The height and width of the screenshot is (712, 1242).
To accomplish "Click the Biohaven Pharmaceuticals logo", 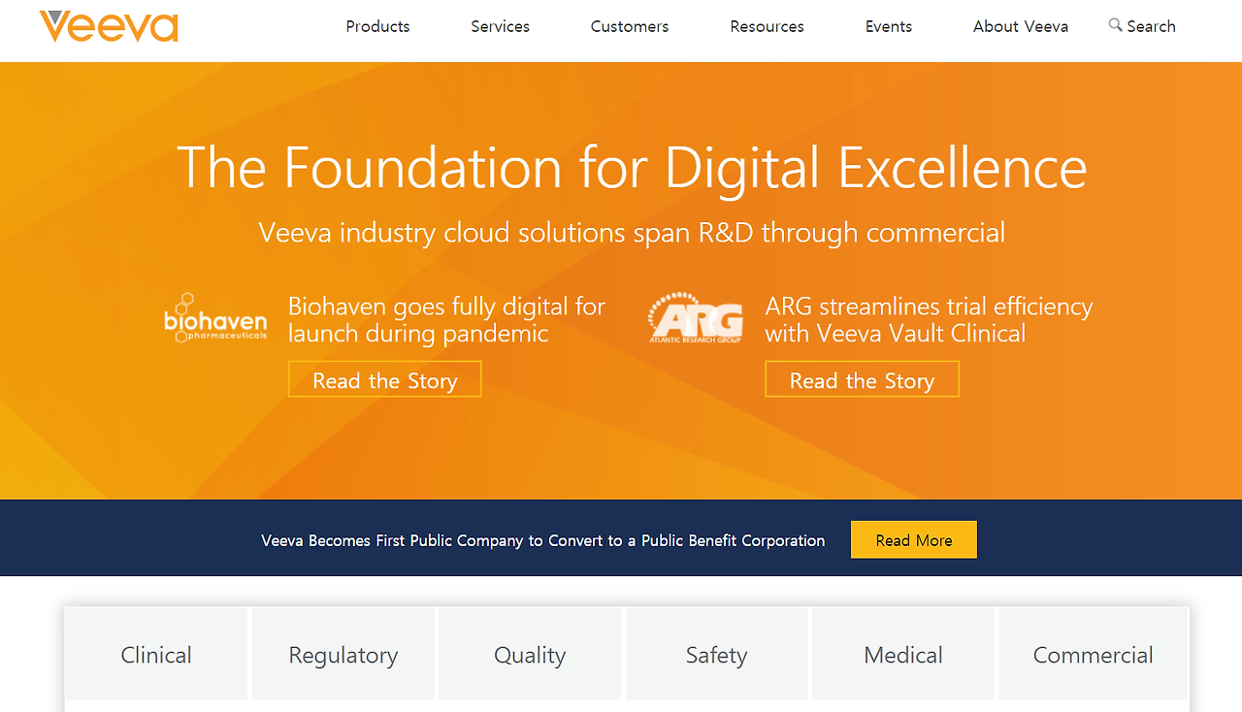I will click(x=215, y=318).
